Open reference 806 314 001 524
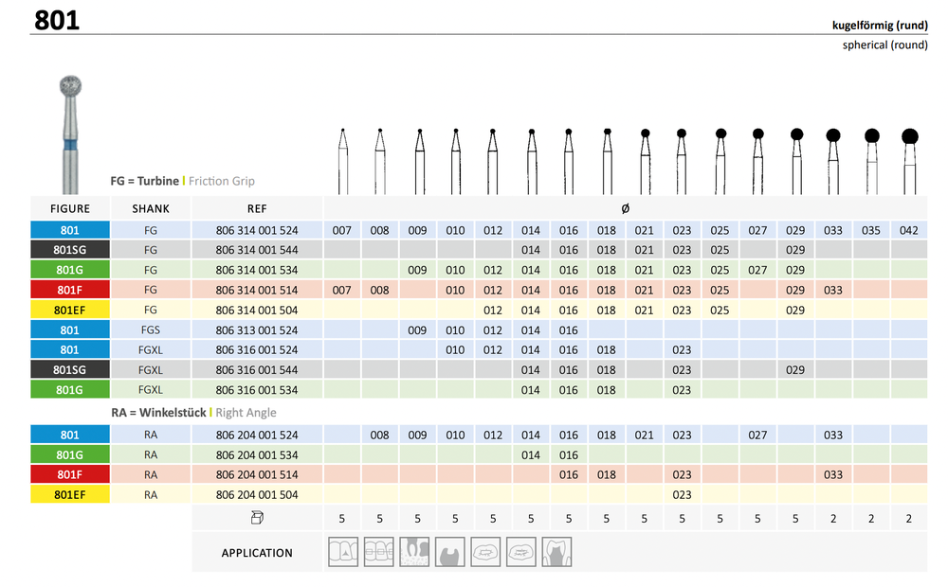 [x=256, y=230]
